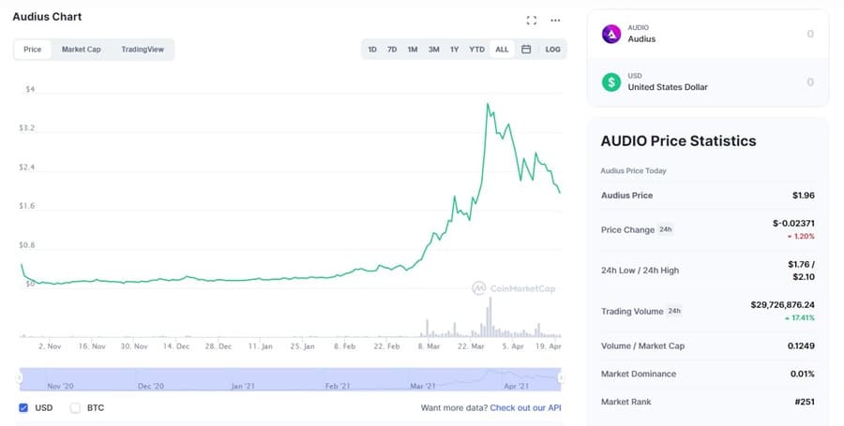This screenshot has width=844, height=426.
Task: Switch to the Market Cap tab
Action: (81, 50)
